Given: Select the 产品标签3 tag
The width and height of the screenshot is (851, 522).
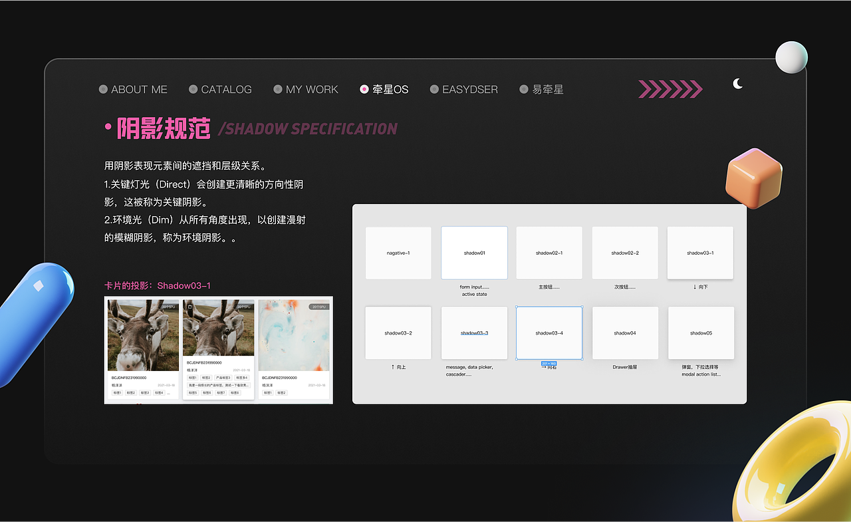Looking at the screenshot, I should [223, 378].
